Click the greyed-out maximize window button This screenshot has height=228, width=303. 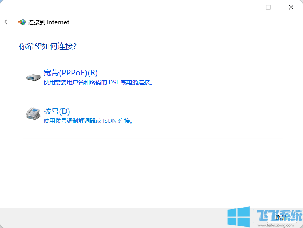pyautogui.click(x=268, y=7)
